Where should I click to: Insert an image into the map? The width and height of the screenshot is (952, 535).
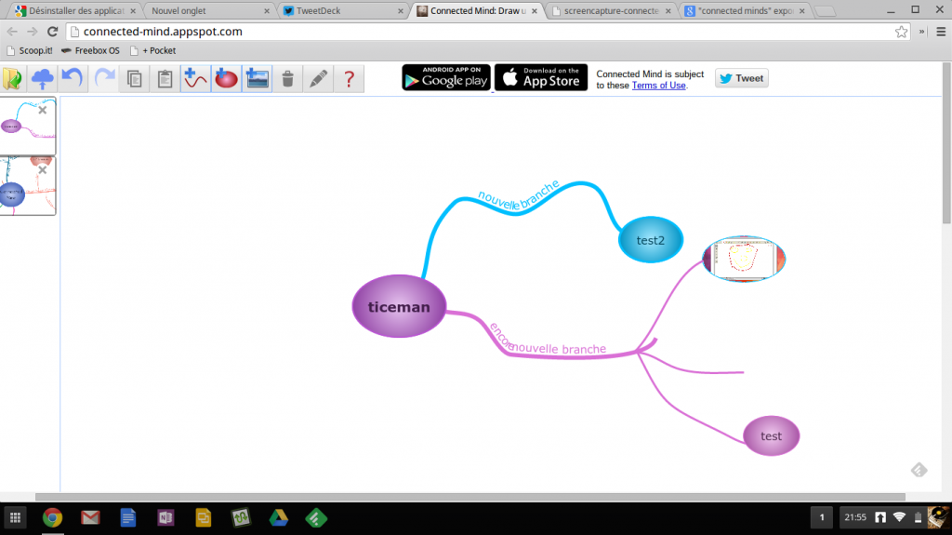click(257, 79)
